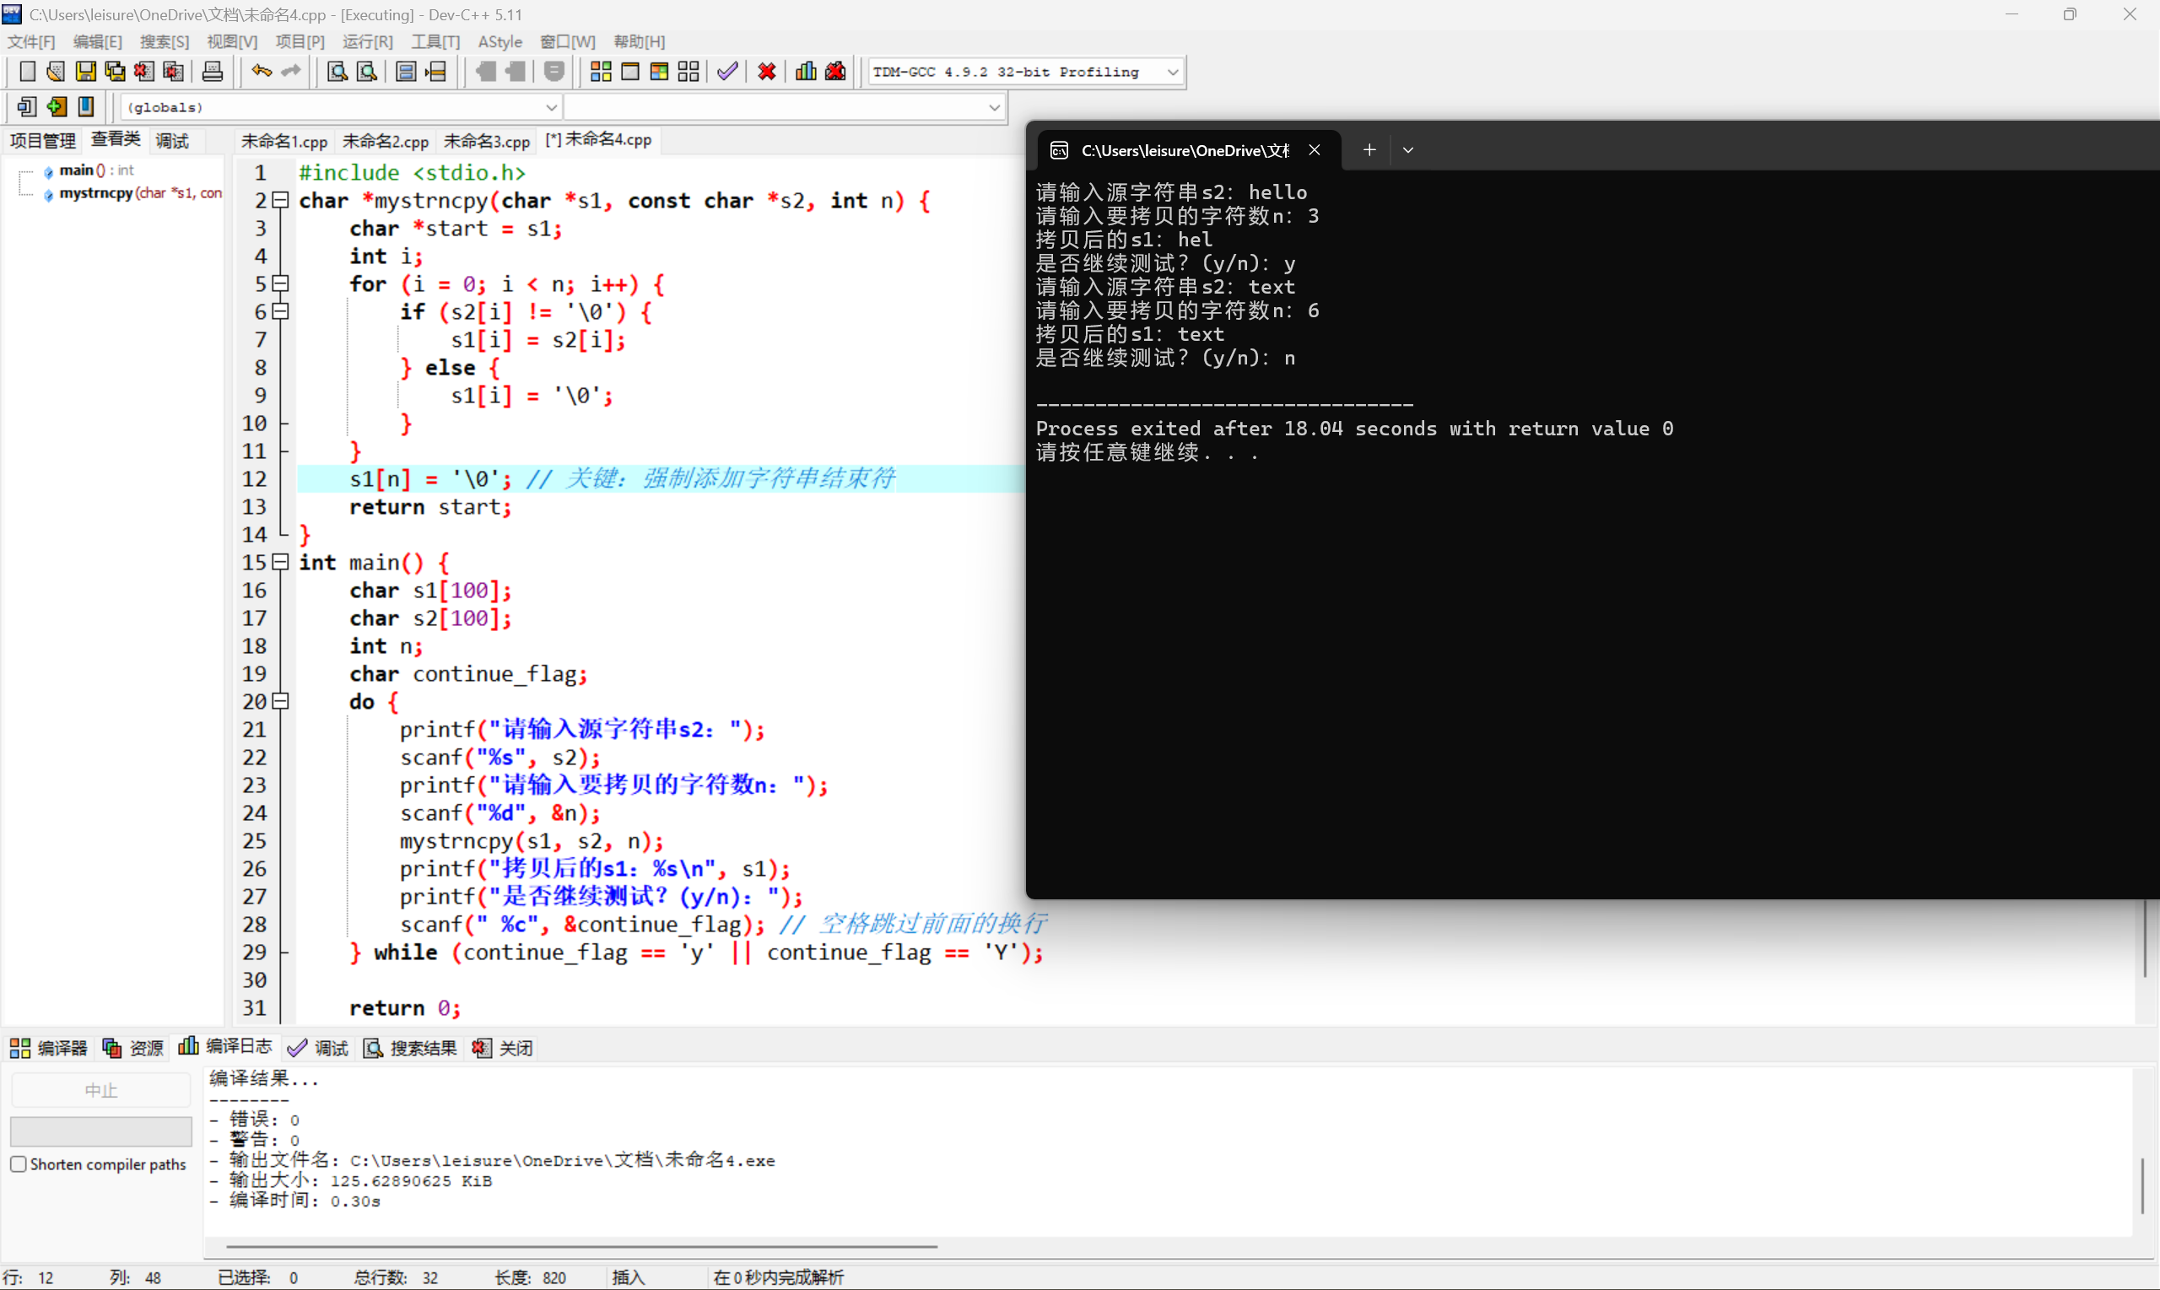Open the compiler configuration dropdown showing TDM-GCC

coord(1174,71)
